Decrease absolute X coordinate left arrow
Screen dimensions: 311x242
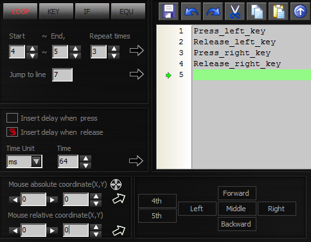15,200
